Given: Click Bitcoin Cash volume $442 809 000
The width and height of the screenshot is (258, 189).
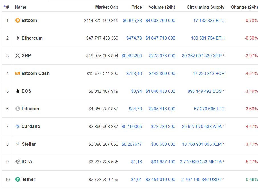Looking at the screenshot, I should [x=162, y=74].
